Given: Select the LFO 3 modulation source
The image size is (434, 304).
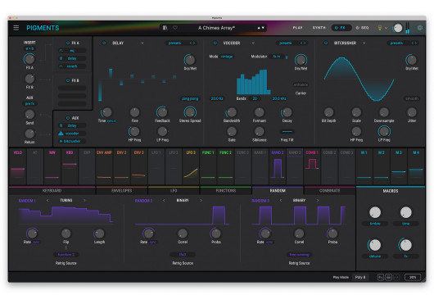Looking at the screenshot, I should [191, 166].
